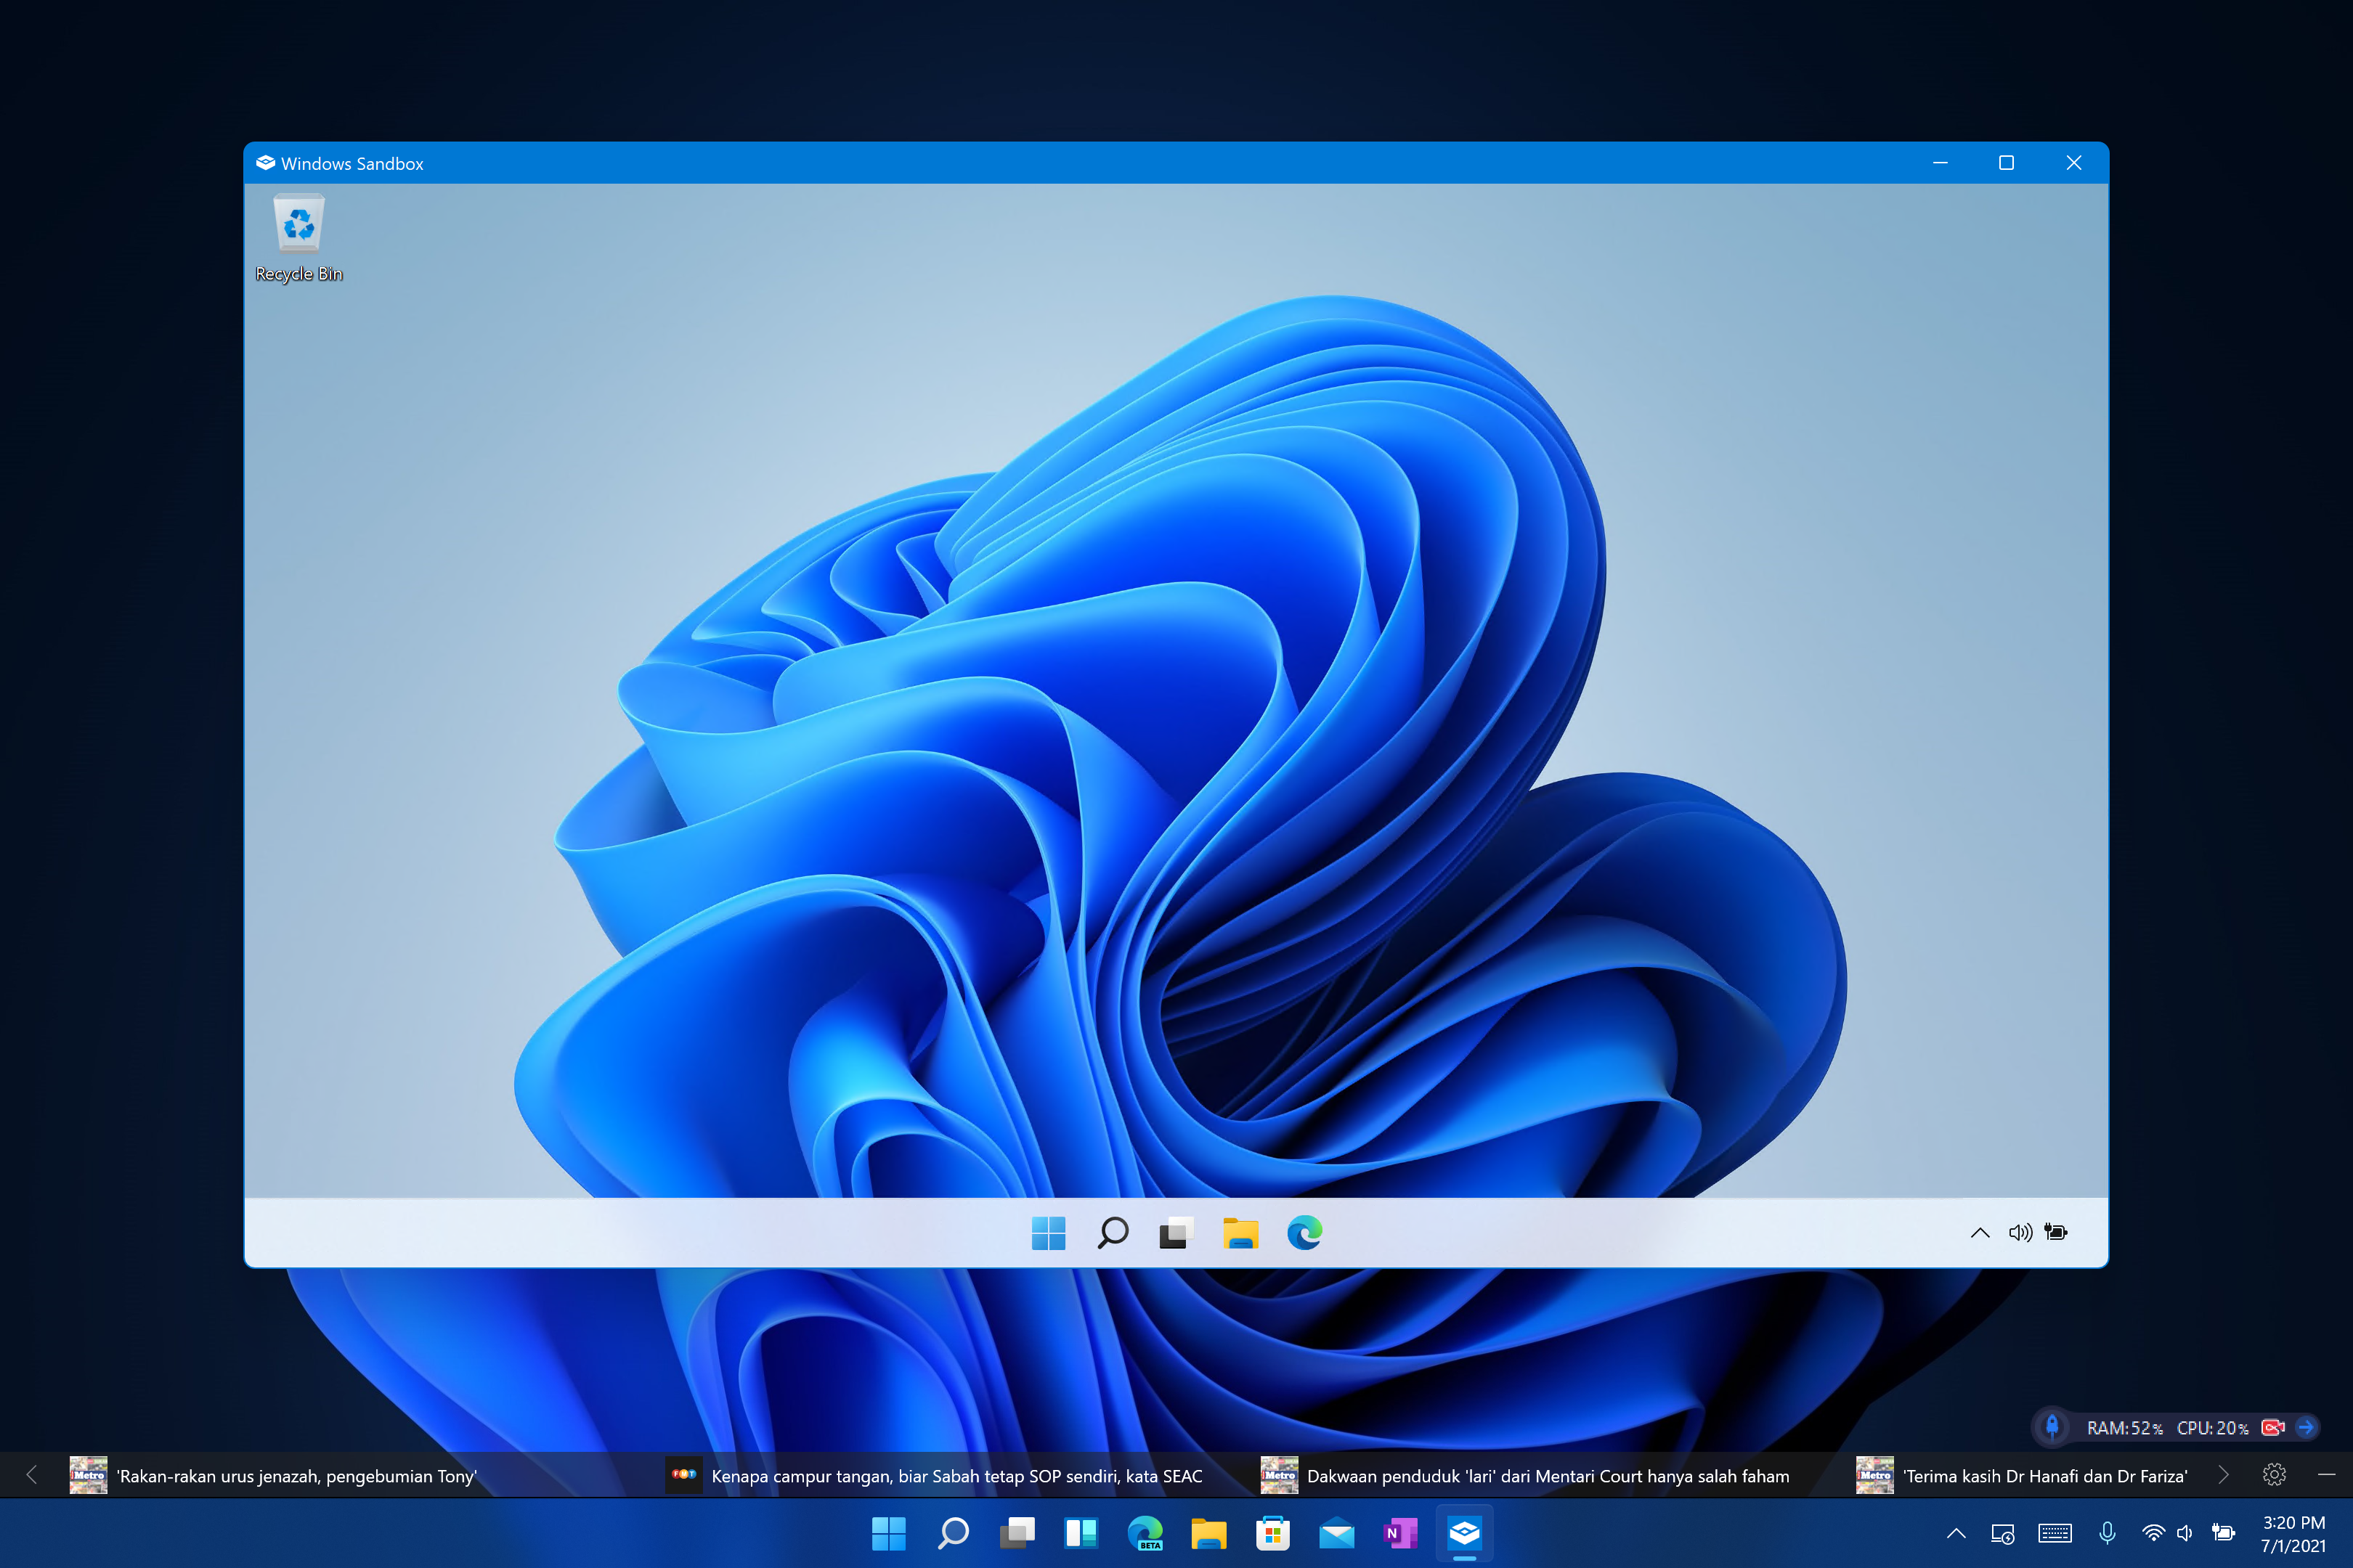Click the Task View icon in the Sandbox taskbar
This screenshot has height=1568, width=2353.
point(1176,1233)
